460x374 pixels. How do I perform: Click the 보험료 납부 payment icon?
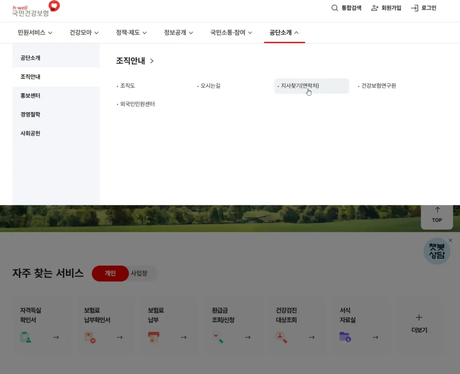click(x=154, y=337)
